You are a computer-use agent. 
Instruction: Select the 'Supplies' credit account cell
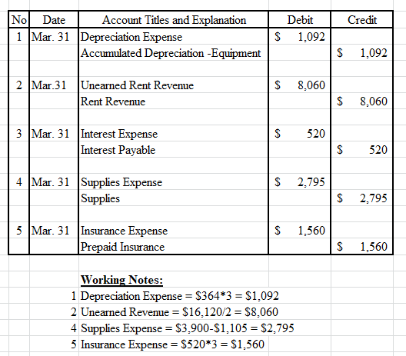174,198
